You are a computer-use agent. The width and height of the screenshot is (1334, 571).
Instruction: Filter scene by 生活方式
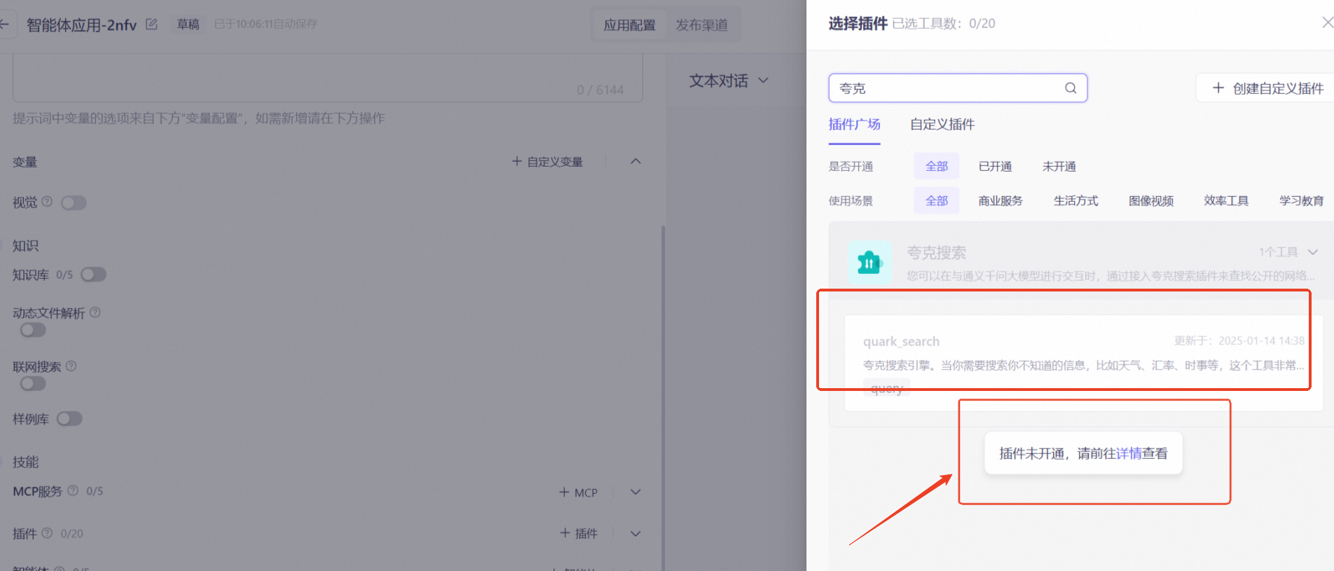pos(1075,200)
